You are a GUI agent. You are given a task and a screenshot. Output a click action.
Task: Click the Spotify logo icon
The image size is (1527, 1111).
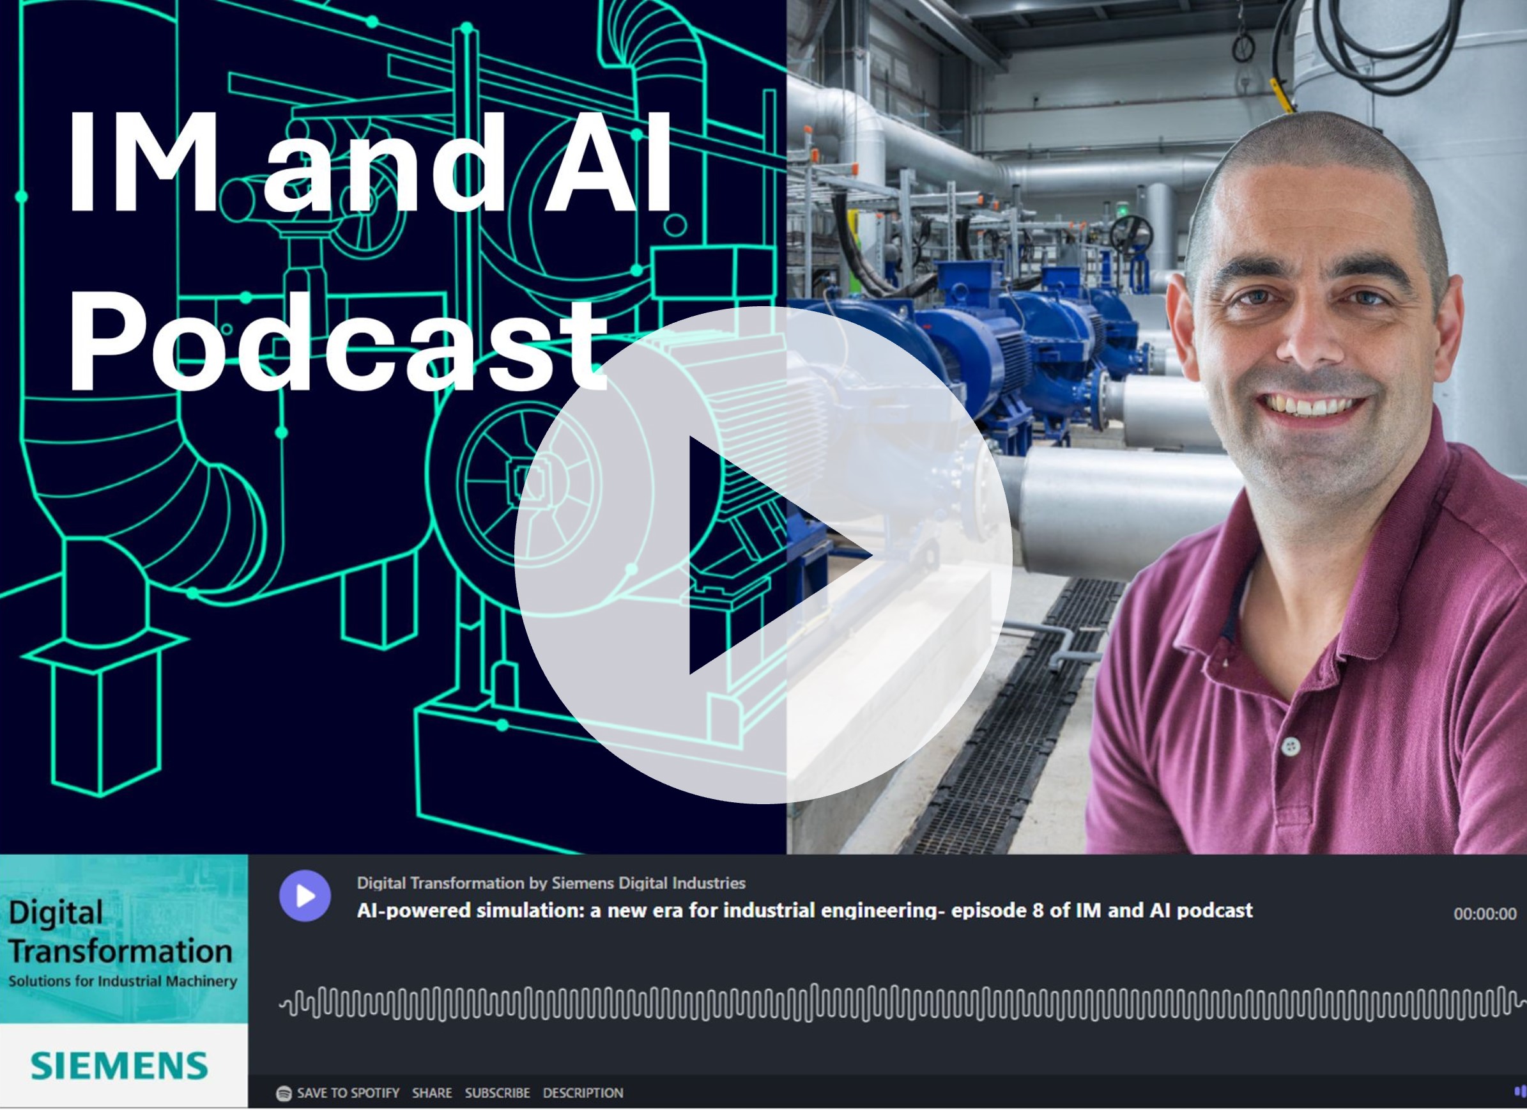pos(284,1093)
